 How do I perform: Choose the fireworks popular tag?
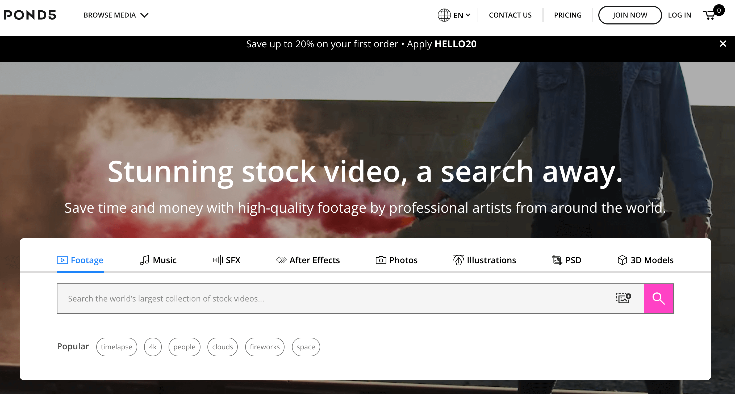pyautogui.click(x=265, y=347)
